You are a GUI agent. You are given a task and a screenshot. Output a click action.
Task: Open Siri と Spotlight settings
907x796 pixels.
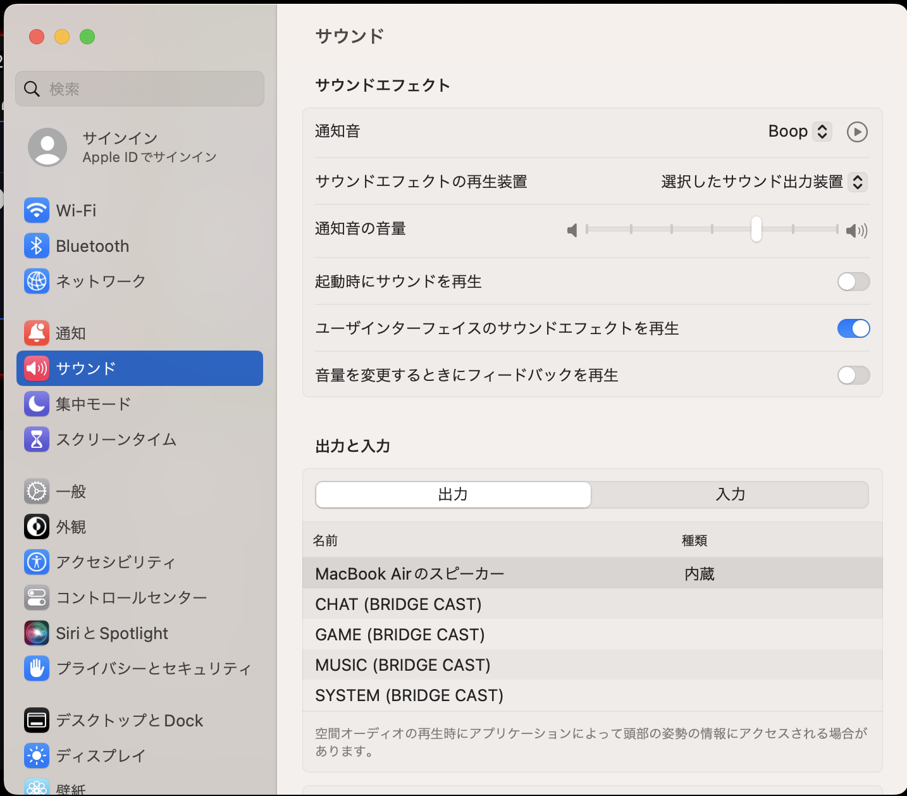point(112,633)
